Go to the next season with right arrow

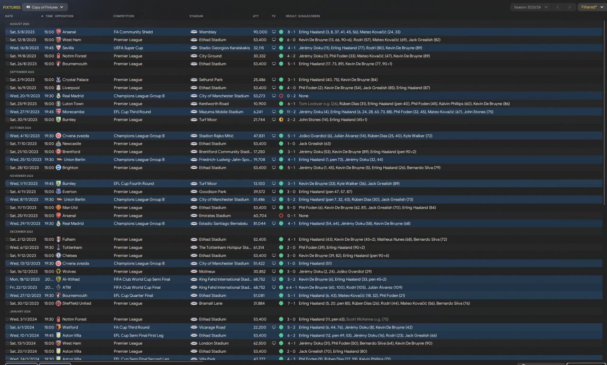(x=570, y=7)
